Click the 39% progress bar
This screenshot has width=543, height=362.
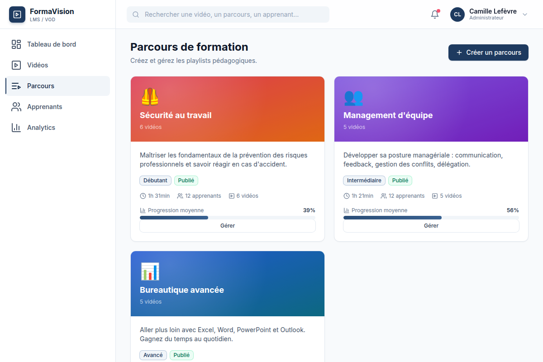coord(228,218)
